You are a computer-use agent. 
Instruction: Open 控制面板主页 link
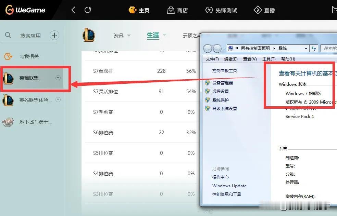point(224,70)
